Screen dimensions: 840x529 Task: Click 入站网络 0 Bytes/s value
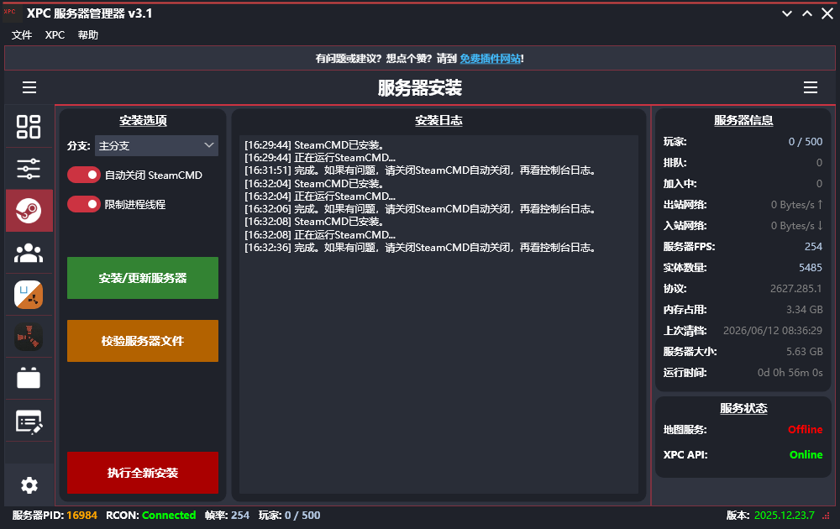(x=796, y=225)
